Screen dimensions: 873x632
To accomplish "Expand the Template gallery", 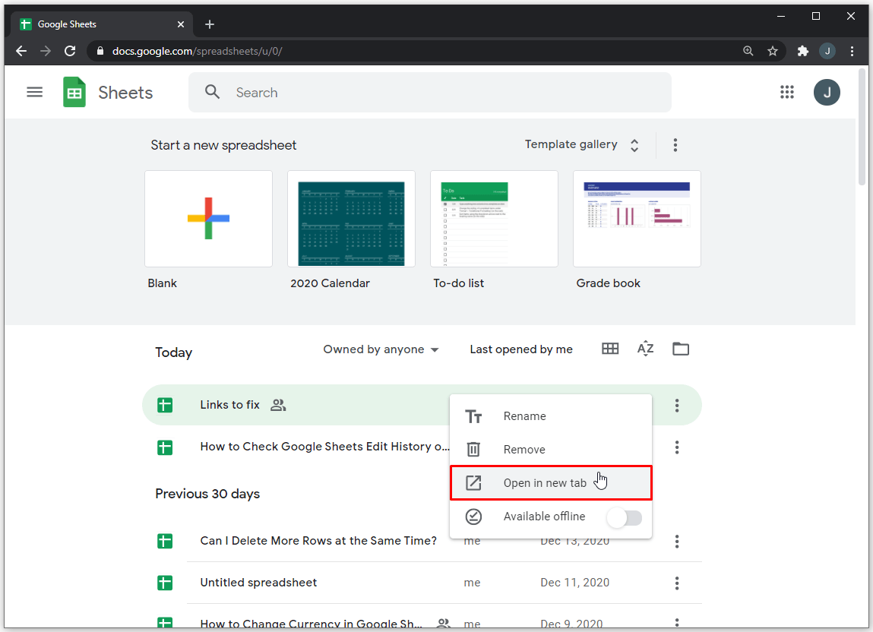I will (x=582, y=145).
